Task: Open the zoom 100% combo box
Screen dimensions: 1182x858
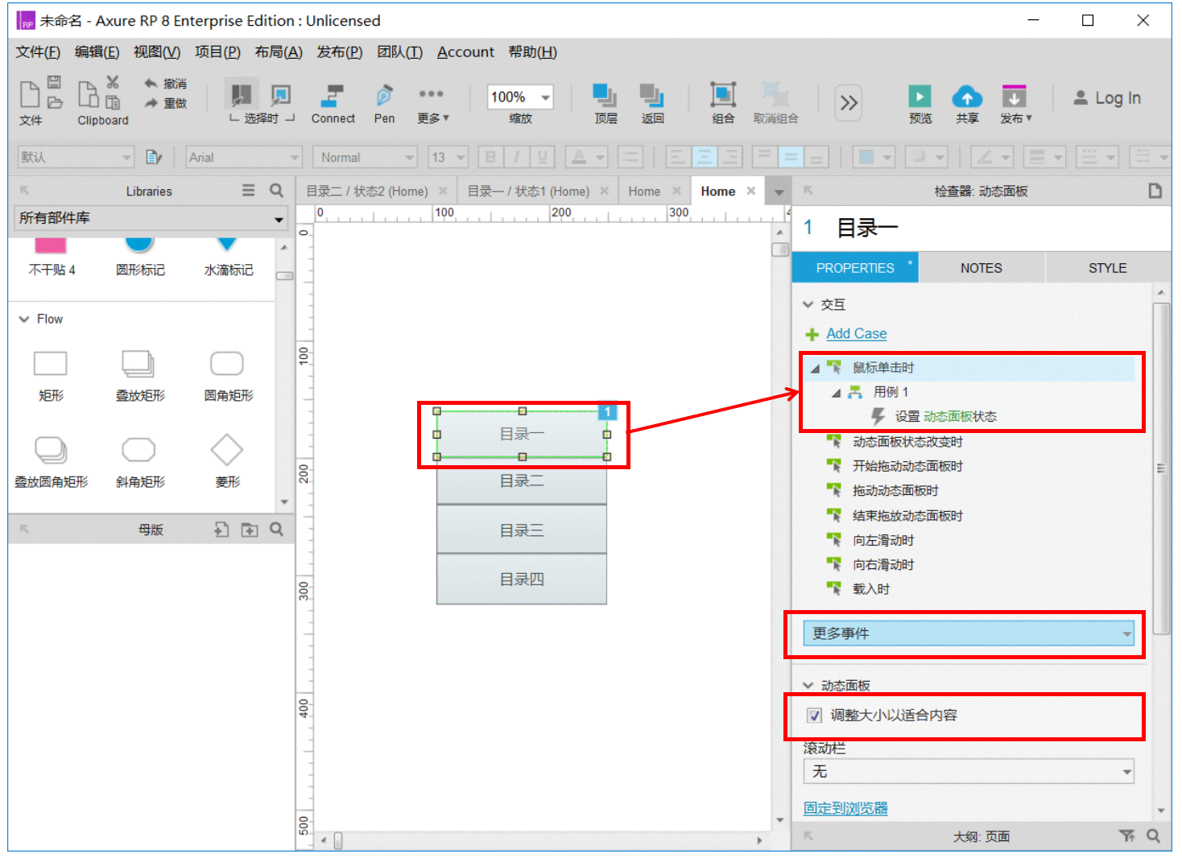Action: 520,97
